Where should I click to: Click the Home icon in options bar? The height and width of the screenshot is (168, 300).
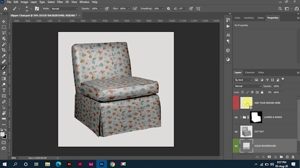[5, 9]
